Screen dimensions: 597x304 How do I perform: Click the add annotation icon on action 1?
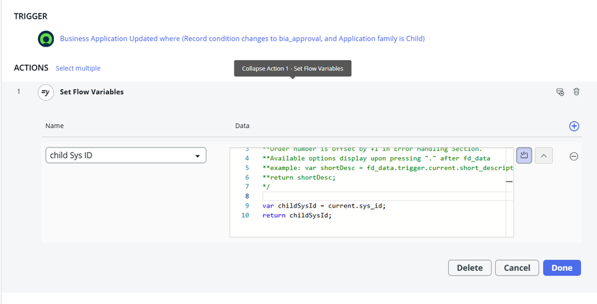(x=560, y=92)
